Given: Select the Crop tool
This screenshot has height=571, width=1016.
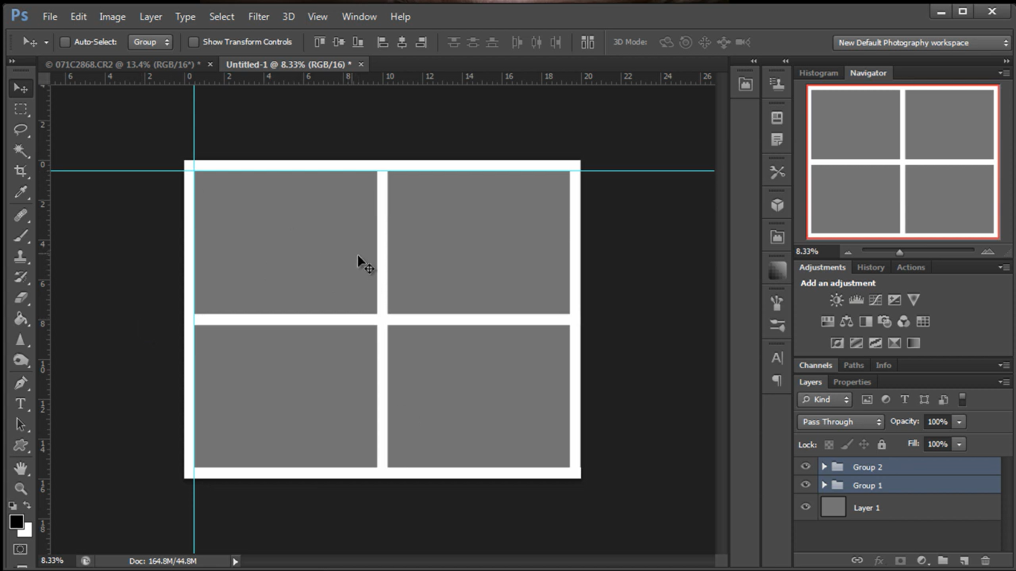Looking at the screenshot, I should [20, 171].
